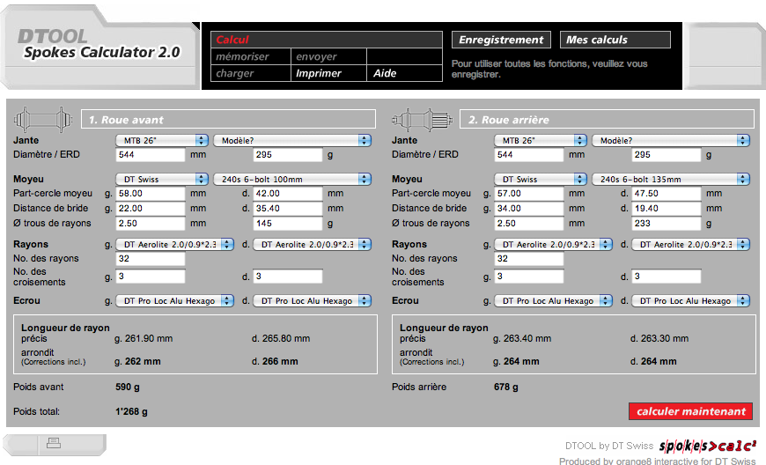Click the '1. Roue avant' section header
The image size is (766, 465).
pos(228,119)
